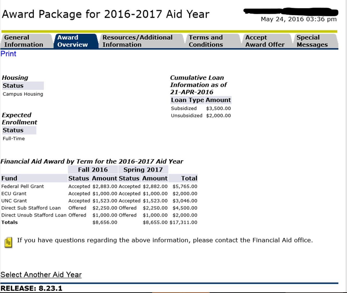
Task: Click the Print link
Action: click(8, 54)
